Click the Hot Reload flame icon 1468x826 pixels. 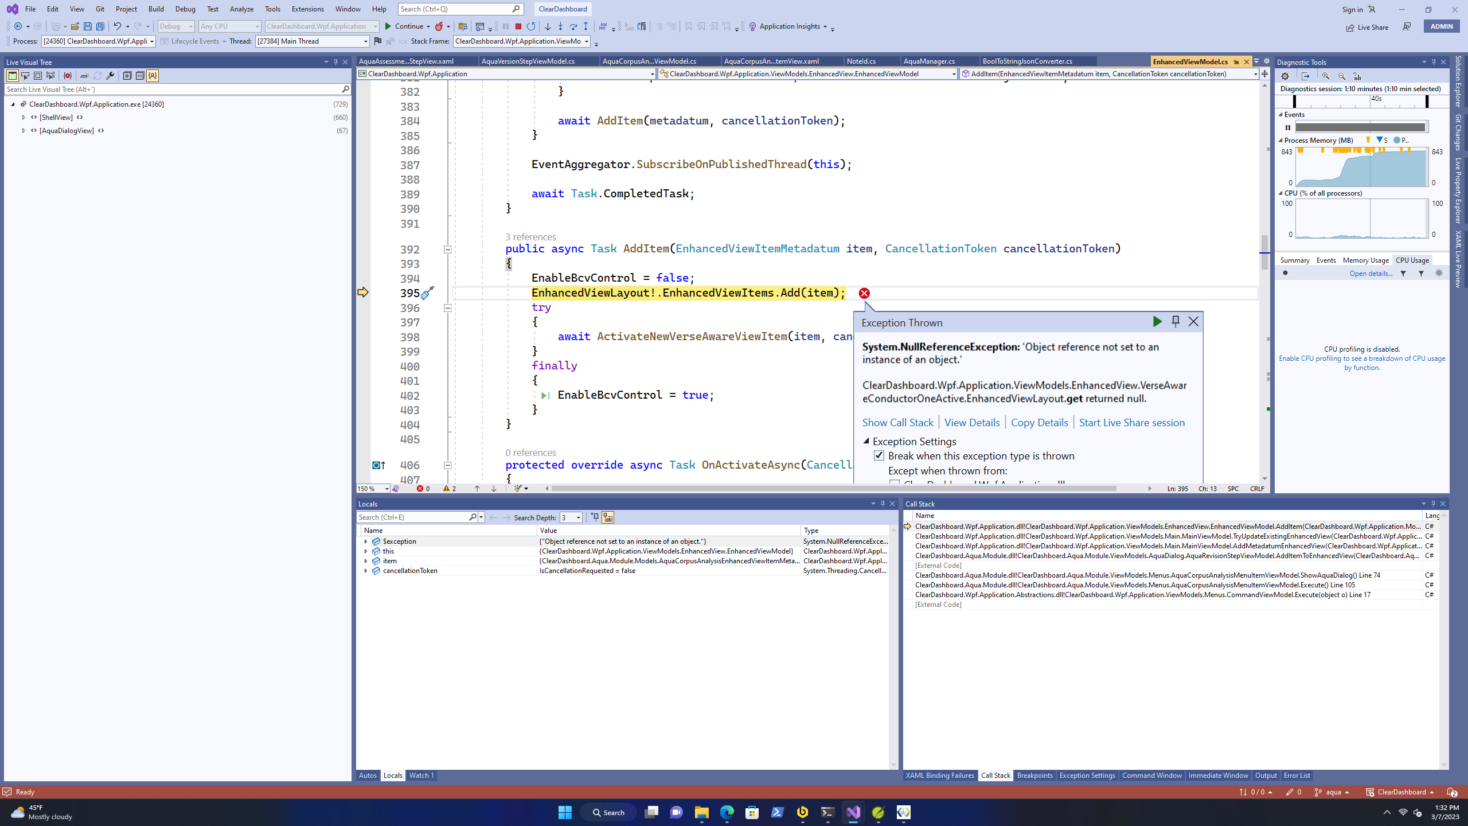pyautogui.click(x=439, y=26)
